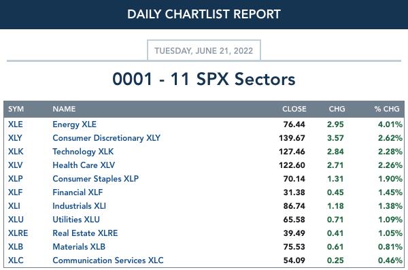The image size is (408, 270).
Task: Sort by the CLOSE column header
Action: point(294,109)
